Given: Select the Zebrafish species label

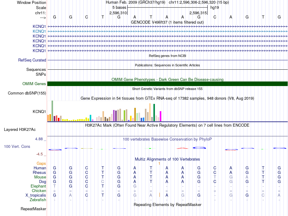Looking at the screenshot, I should [x=38, y=200].
